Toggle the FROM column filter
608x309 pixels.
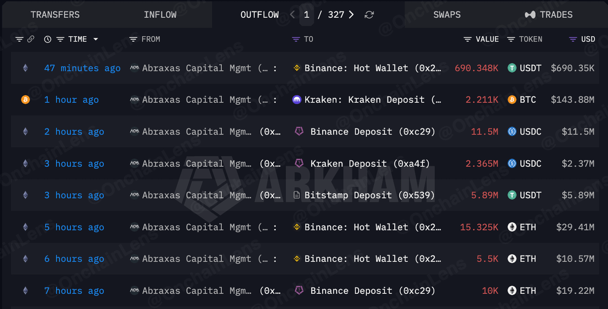(133, 39)
